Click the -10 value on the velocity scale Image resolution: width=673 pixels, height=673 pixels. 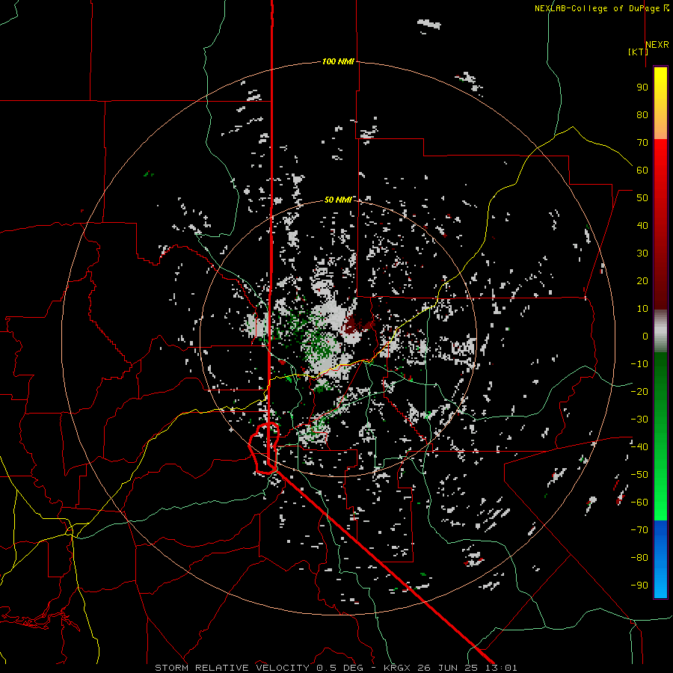(x=639, y=364)
